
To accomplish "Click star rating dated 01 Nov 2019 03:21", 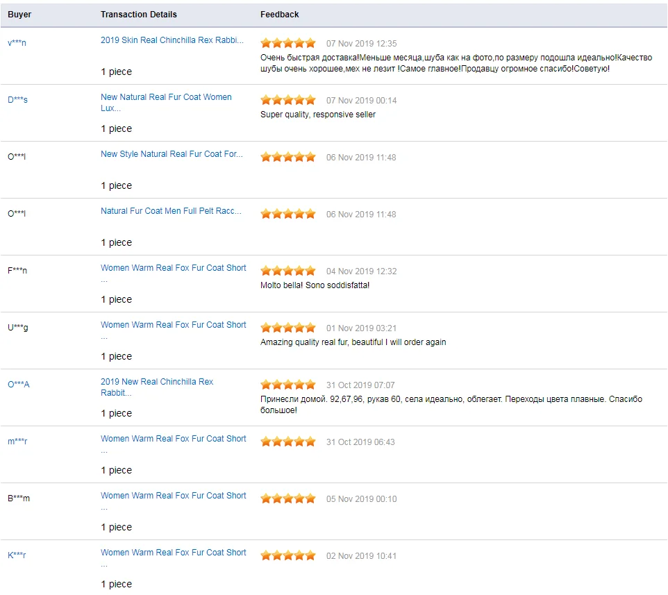I will click(288, 328).
